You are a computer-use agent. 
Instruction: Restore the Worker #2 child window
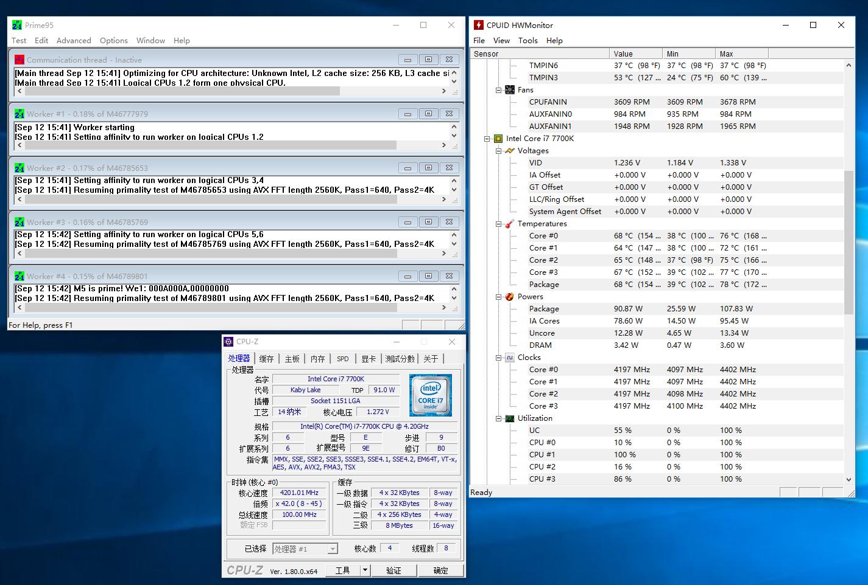click(428, 168)
